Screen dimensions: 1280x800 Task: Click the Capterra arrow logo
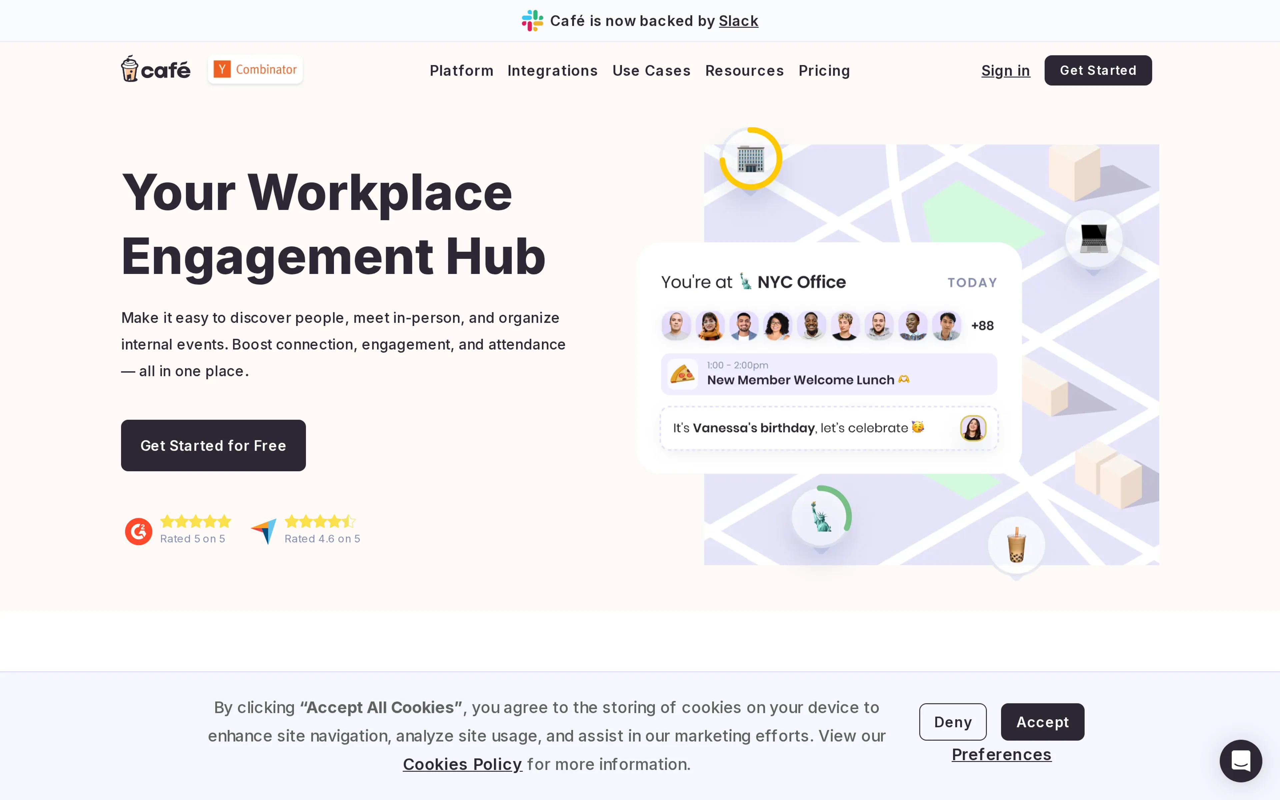(x=264, y=531)
